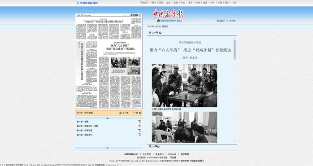
Task: Collapse page list with the up triangle
Action: click(x=107, y=118)
